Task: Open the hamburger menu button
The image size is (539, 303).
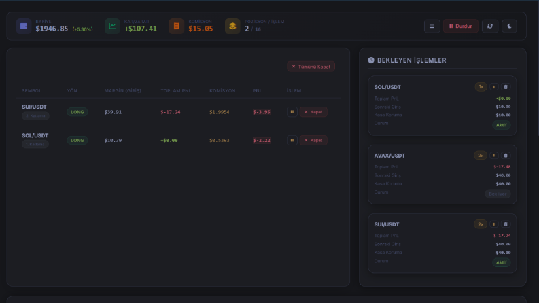Action: click(x=432, y=26)
